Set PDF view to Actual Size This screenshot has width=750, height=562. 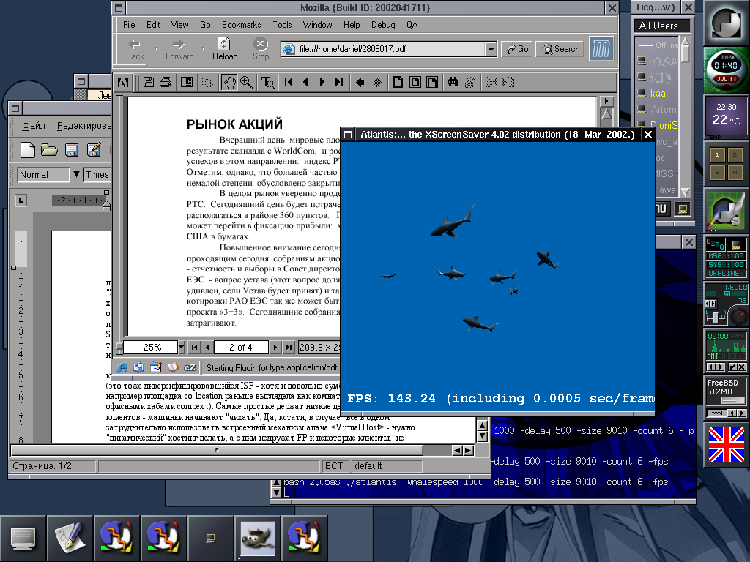(398, 82)
